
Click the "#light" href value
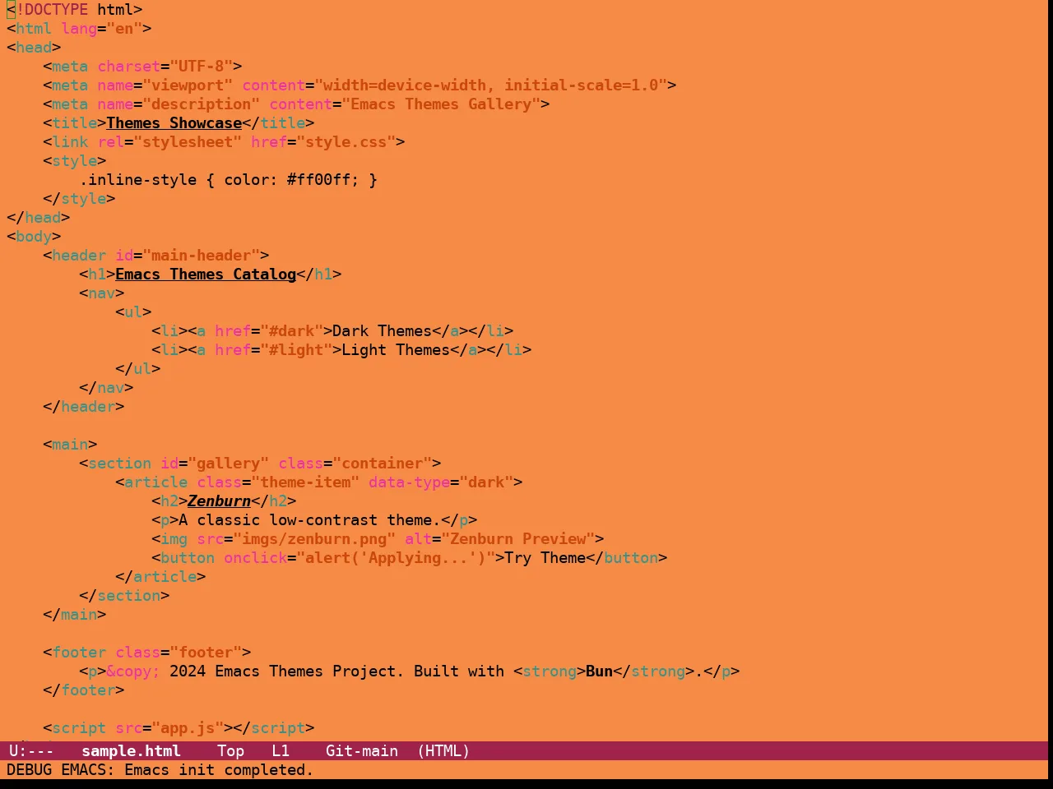pos(296,350)
